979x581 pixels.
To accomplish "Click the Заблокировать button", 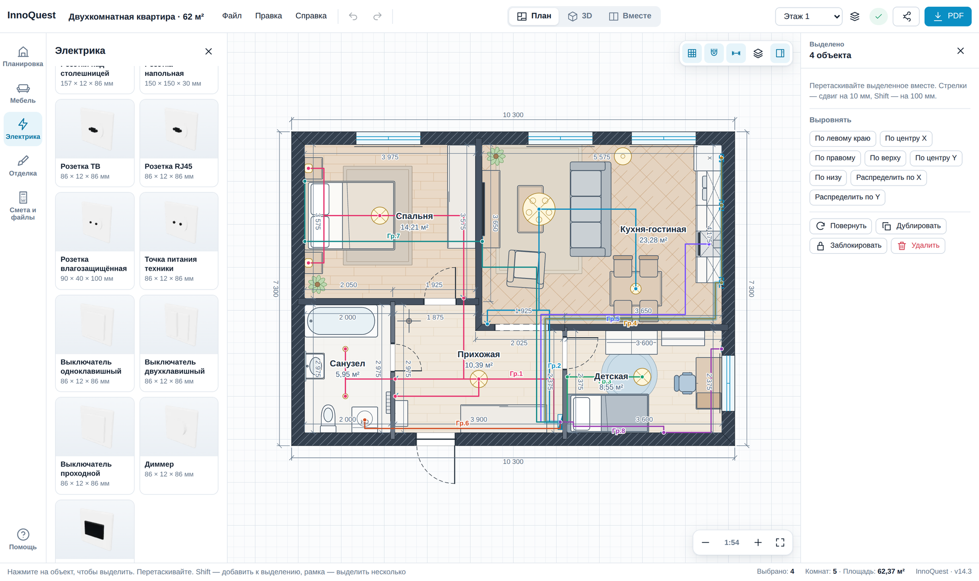I will pos(848,246).
